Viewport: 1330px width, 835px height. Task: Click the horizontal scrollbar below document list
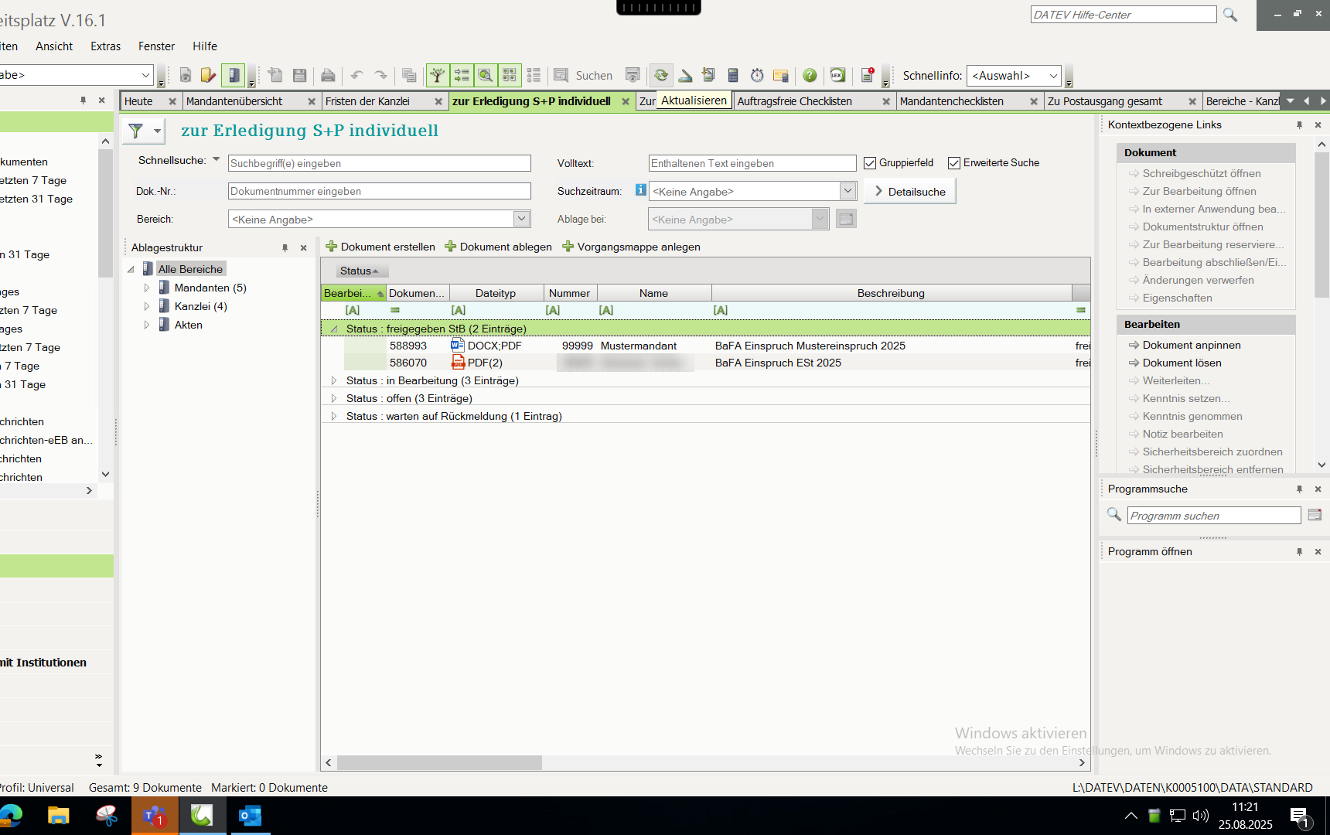pos(439,763)
